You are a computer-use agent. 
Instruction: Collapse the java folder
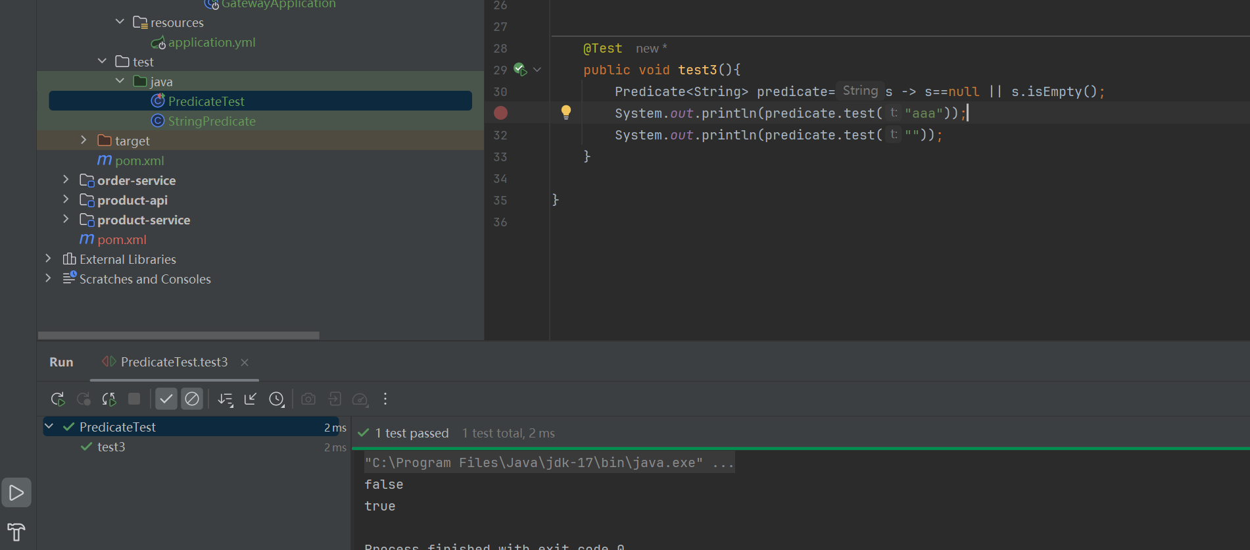coord(120,81)
